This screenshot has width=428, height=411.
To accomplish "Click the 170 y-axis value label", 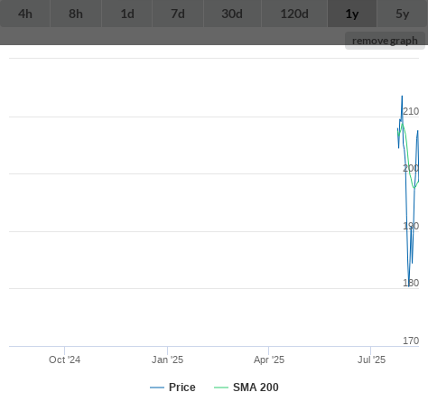I will click(411, 341).
